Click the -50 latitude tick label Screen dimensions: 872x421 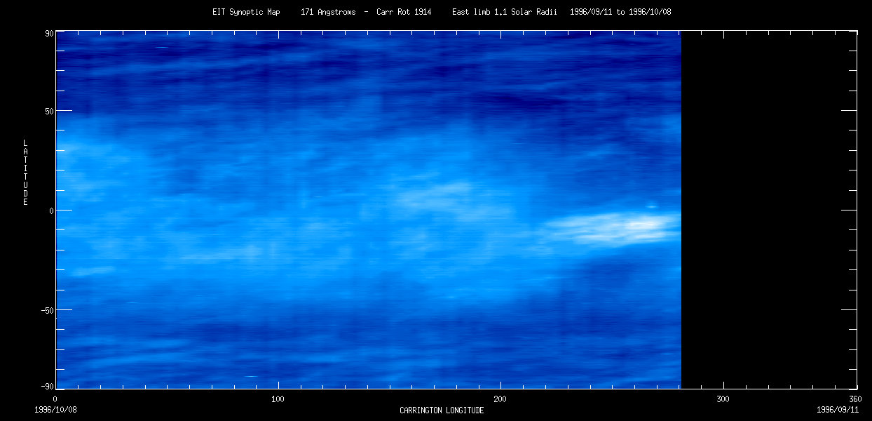(x=48, y=309)
